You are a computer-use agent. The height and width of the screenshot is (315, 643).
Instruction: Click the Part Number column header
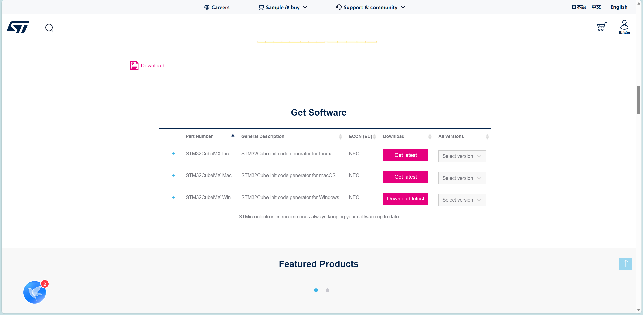(x=199, y=136)
